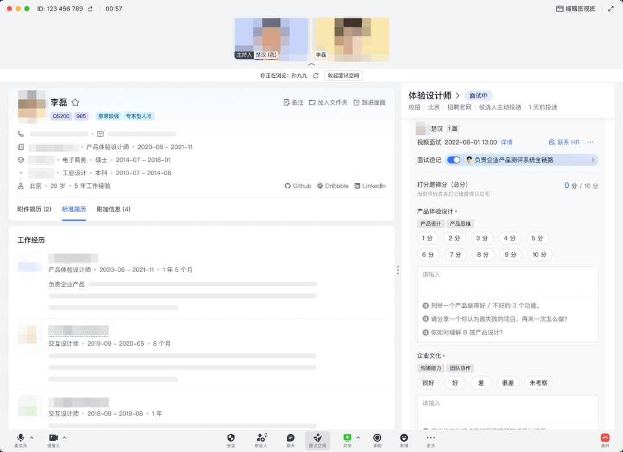Click the refresh icon beside 孙九九
623x452 pixels.
coord(316,76)
